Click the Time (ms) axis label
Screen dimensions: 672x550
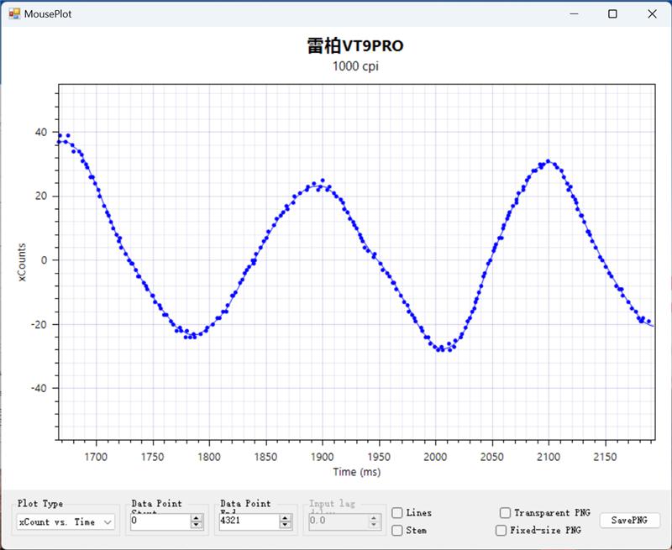[x=356, y=473]
